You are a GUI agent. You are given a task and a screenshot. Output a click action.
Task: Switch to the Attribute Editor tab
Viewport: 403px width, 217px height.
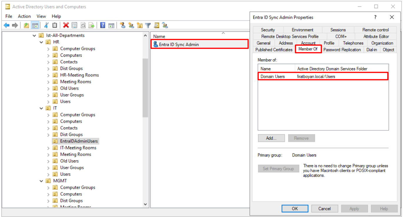pos(376,36)
